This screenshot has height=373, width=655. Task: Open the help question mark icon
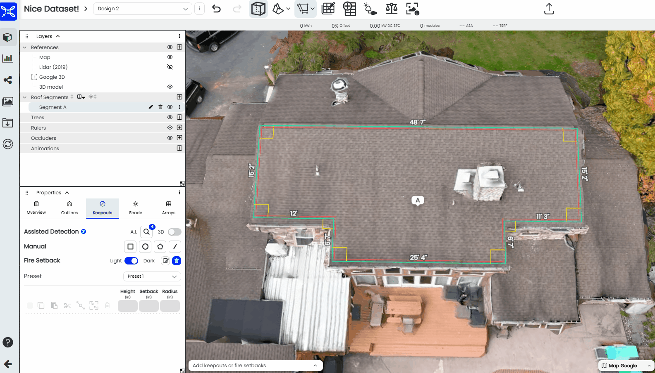coord(8,342)
